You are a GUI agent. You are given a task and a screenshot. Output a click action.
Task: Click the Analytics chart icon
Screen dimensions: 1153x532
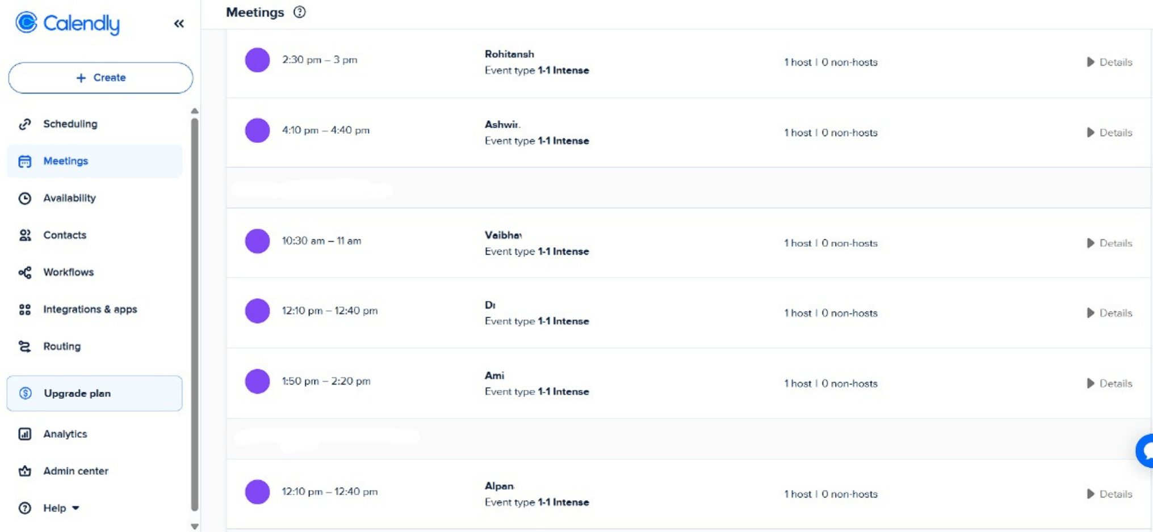24,434
